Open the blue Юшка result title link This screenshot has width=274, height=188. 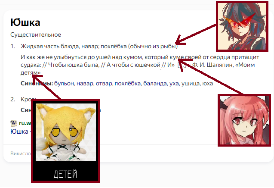pos(19,132)
